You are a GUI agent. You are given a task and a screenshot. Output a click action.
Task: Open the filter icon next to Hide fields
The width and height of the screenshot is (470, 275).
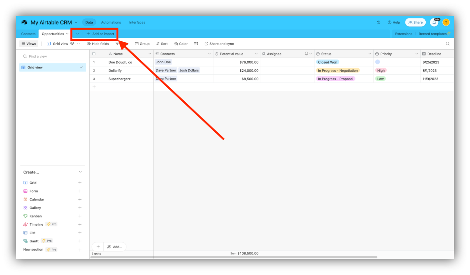[117, 44]
